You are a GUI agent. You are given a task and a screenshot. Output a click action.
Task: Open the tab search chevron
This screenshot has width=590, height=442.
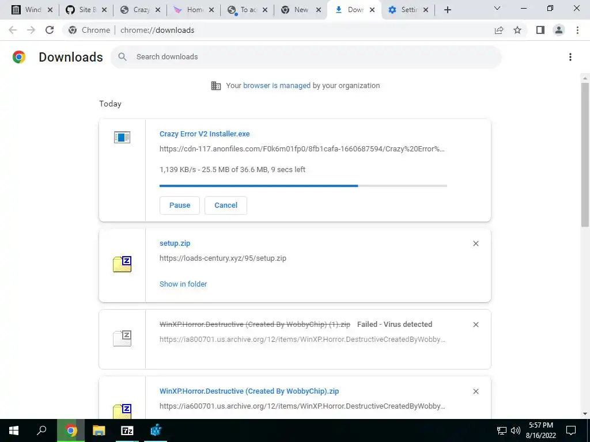point(497,8)
